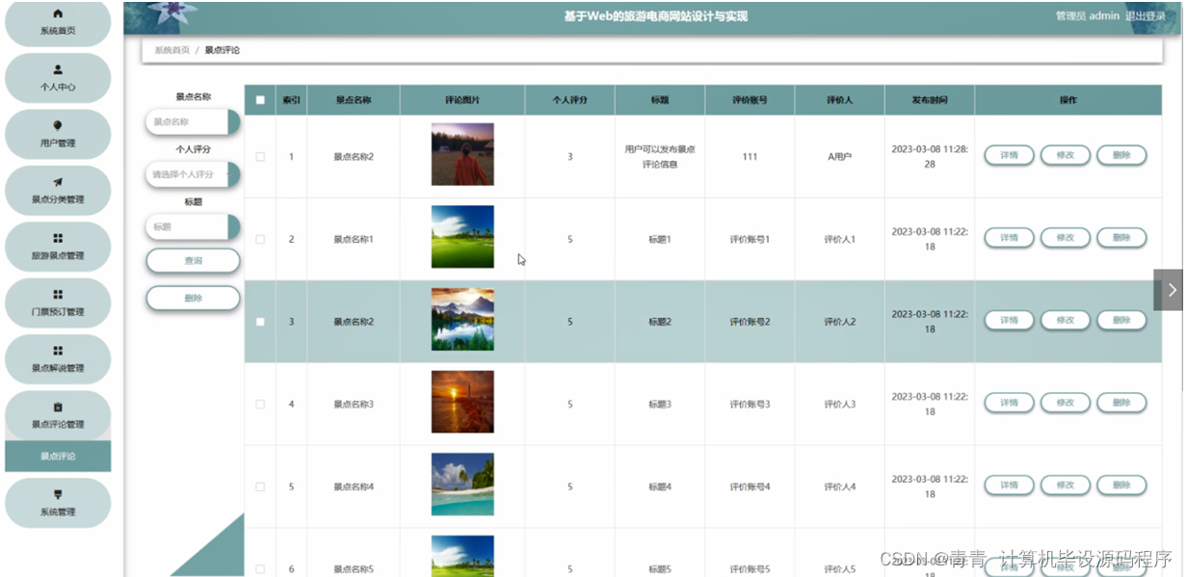1187x577 pixels.
Task: Select the 系统首页 home icon
Action: pos(57,12)
